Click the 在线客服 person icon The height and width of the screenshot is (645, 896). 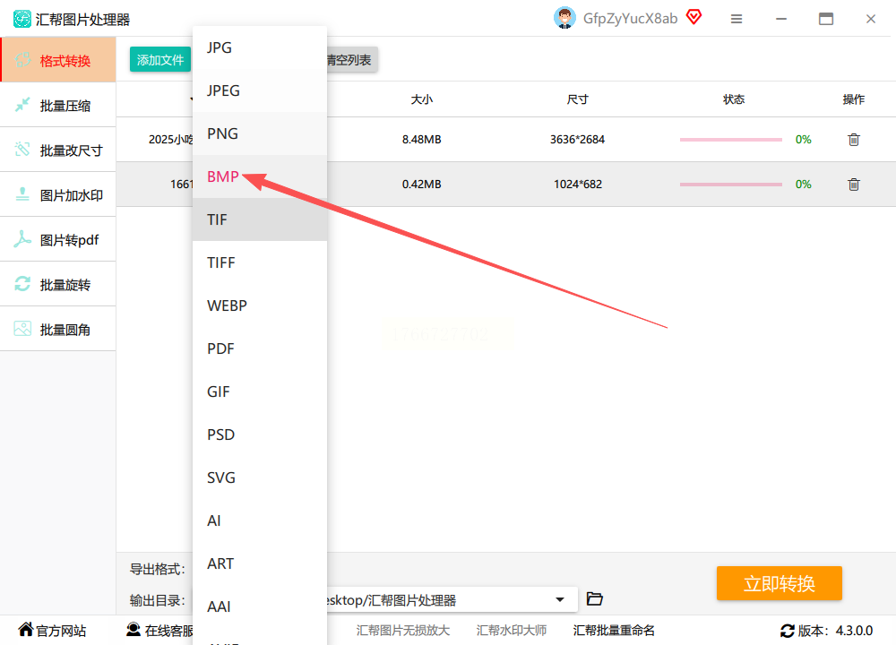pyautogui.click(x=134, y=630)
